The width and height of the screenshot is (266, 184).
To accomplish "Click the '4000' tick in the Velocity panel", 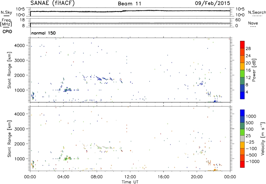I will 19,114.
